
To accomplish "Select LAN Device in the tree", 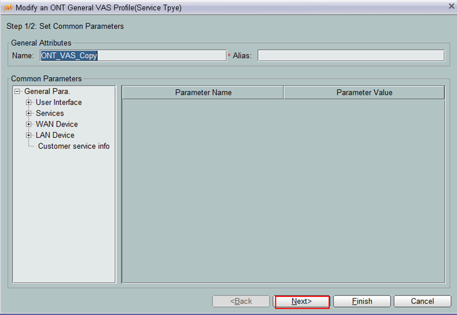I will [x=55, y=135].
